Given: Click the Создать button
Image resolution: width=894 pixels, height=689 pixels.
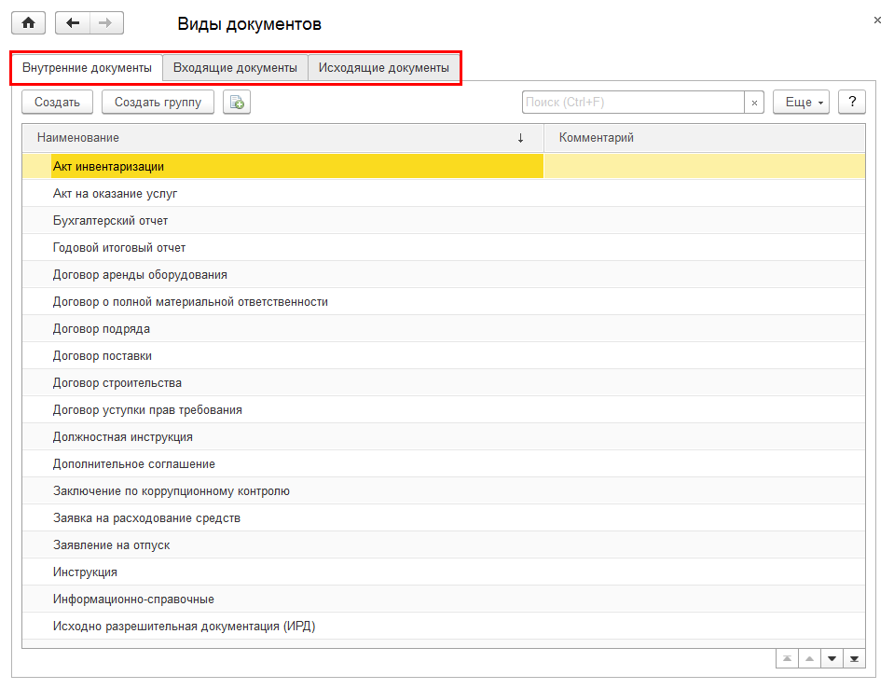Looking at the screenshot, I should [x=56, y=102].
